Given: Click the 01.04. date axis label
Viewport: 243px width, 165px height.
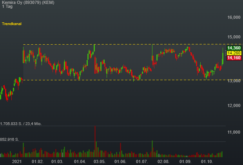Looking at the screenshot, I should pos(80,161).
